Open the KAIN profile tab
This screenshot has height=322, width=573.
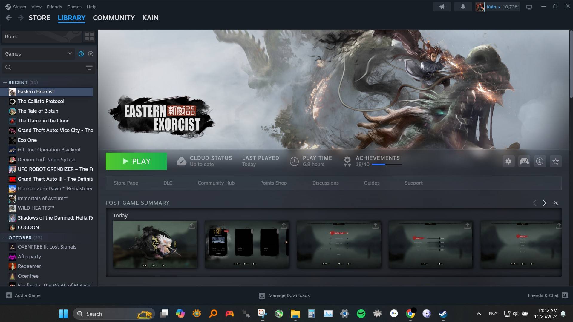(x=150, y=18)
